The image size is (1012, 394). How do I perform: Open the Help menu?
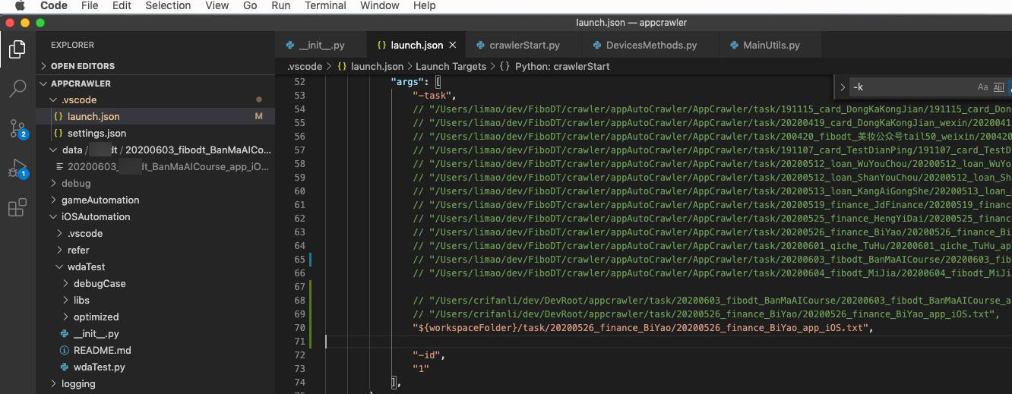(x=424, y=5)
